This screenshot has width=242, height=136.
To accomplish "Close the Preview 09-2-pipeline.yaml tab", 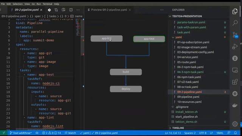I will (130, 10).
